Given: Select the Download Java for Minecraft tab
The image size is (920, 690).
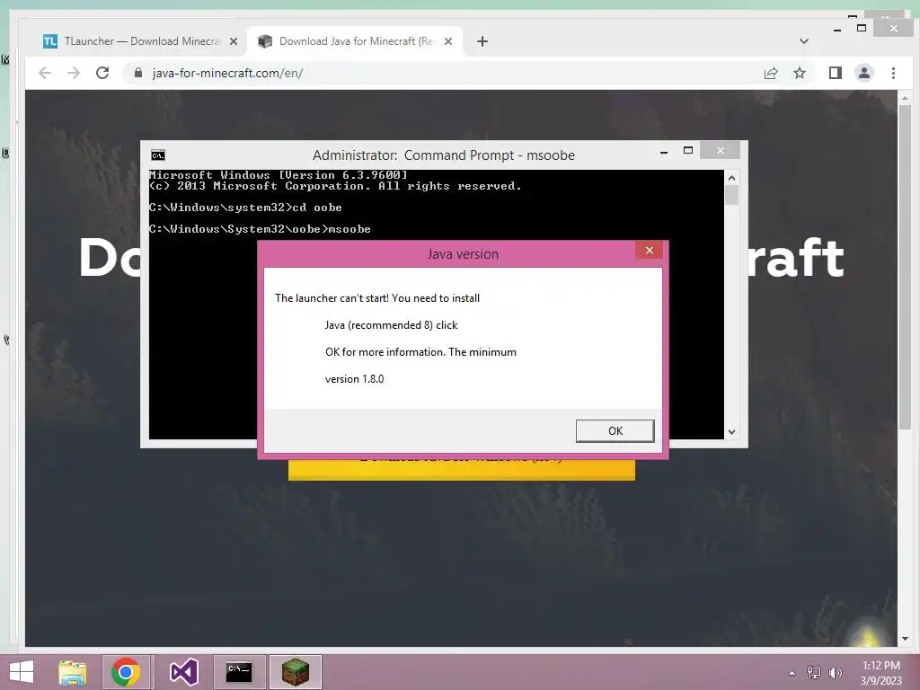Looking at the screenshot, I should pyautogui.click(x=355, y=41).
